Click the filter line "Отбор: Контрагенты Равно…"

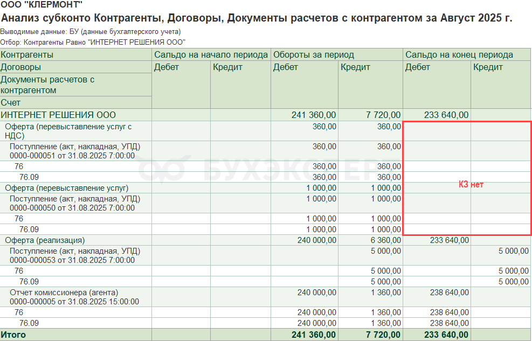coord(93,43)
